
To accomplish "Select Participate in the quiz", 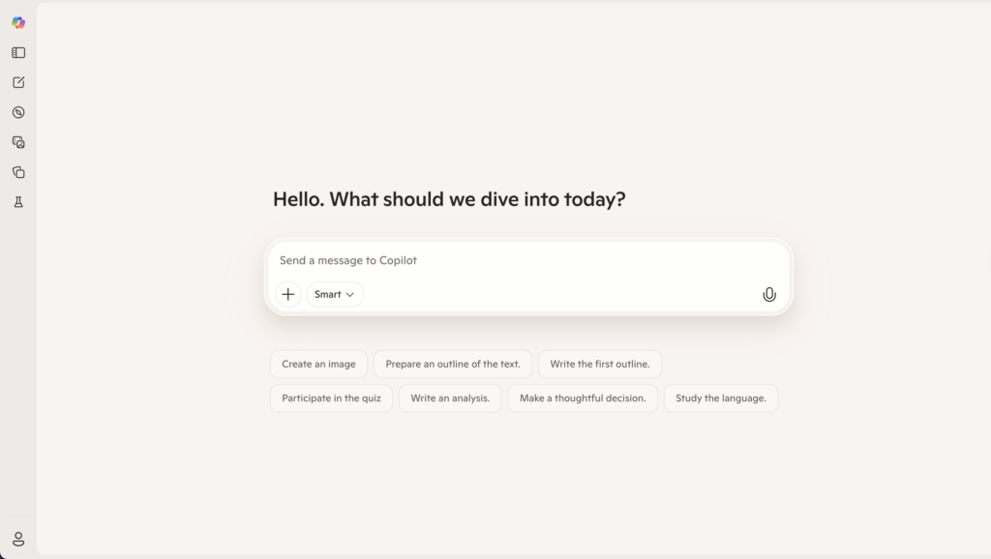I will coord(331,397).
